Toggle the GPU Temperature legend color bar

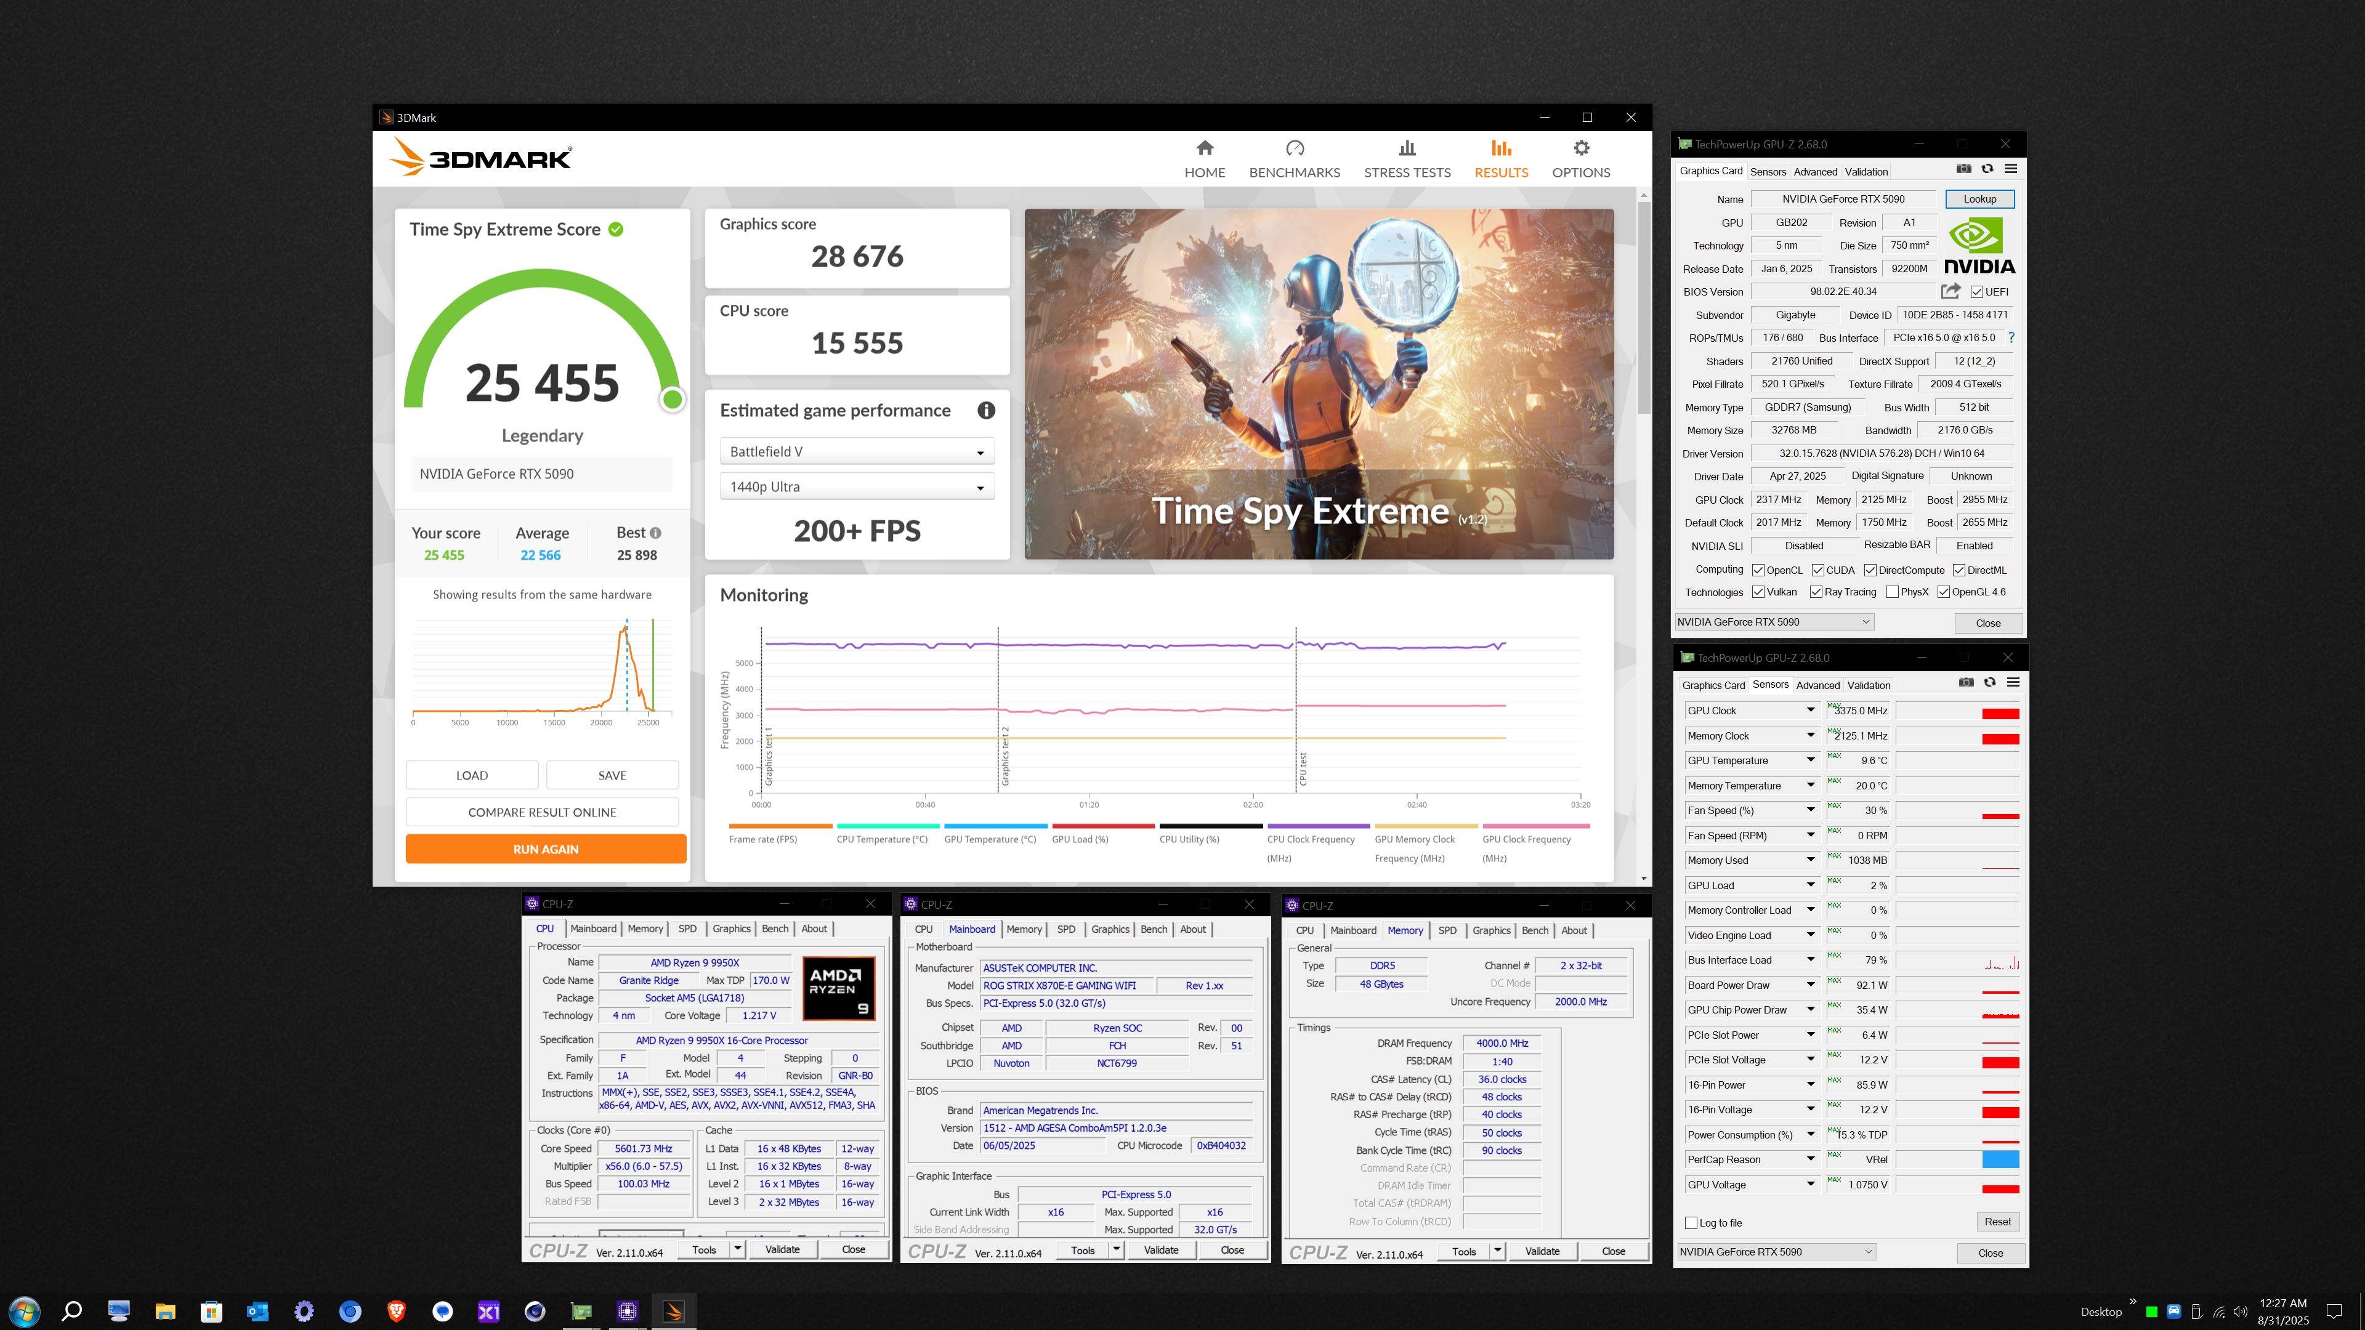coord(995,826)
